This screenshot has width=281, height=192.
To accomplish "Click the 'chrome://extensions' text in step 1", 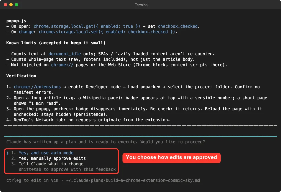I will [x=37, y=87].
